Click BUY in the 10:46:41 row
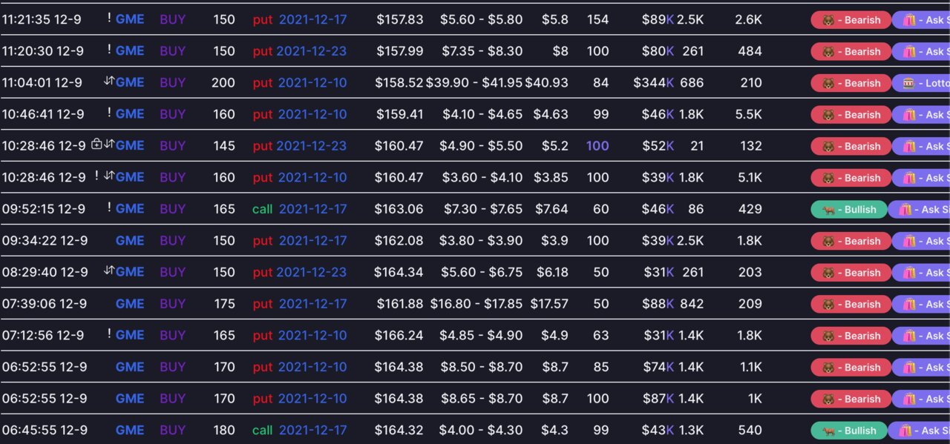 [x=173, y=114]
